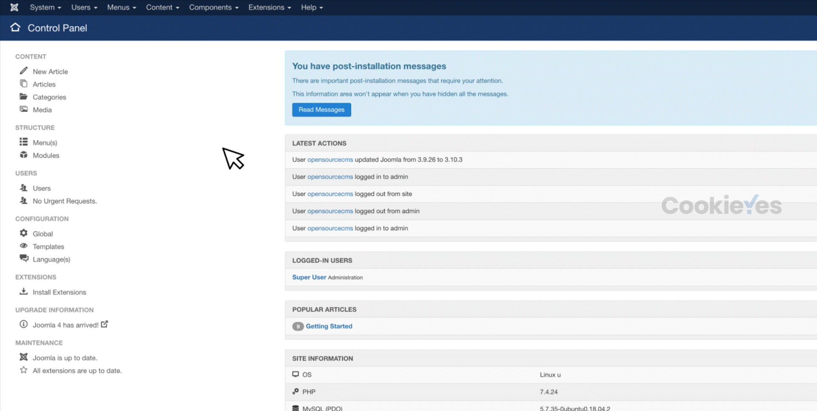Click Joomla 4 has arrived link
This screenshot has width=817, height=411.
[x=66, y=325]
